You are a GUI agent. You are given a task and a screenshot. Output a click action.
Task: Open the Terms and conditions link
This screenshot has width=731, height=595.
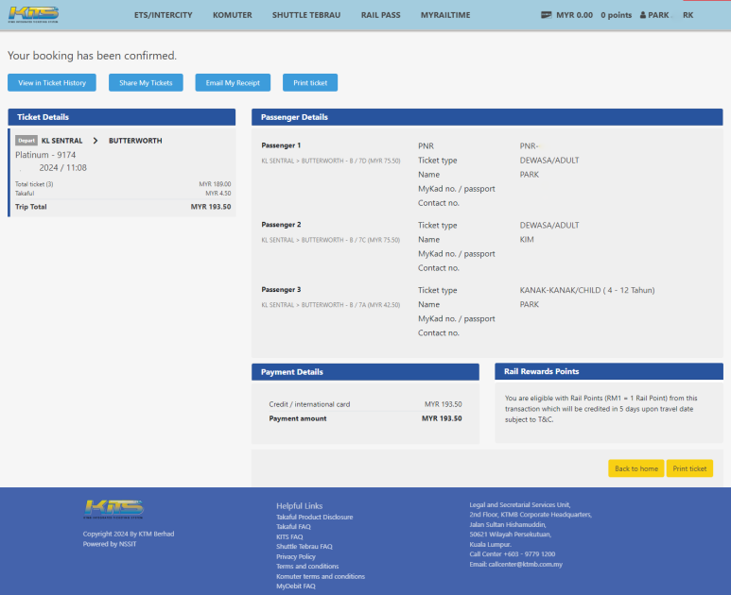(x=307, y=566)
